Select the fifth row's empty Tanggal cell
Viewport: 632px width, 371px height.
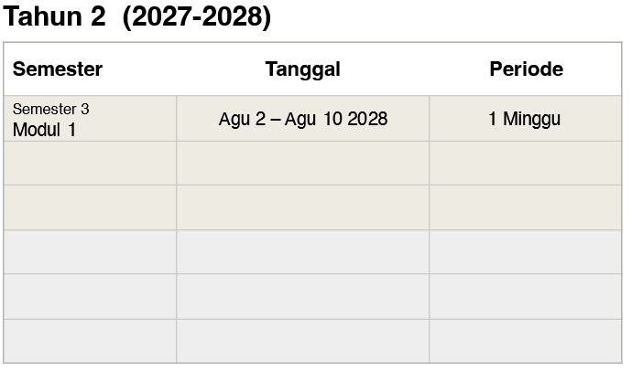click(x=302, y=296)
